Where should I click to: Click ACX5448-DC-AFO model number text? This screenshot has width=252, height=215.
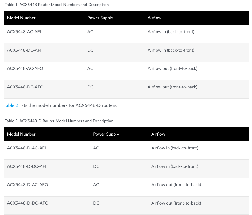point(25,87)
